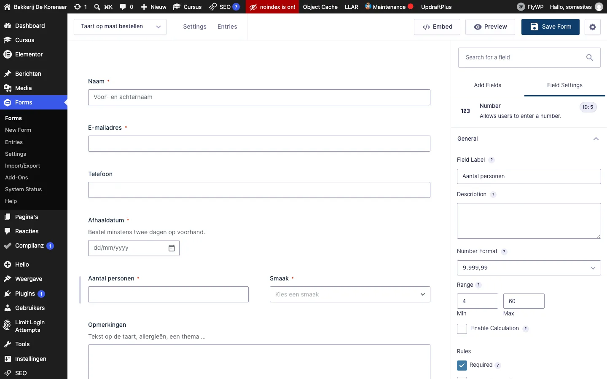
Task: Open the comments bubble in admin bar
Action: pos(126,7)
